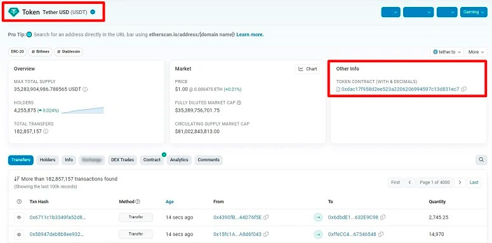
Task: Click the Page 1 of 4000 indicator
Action: 435,182
